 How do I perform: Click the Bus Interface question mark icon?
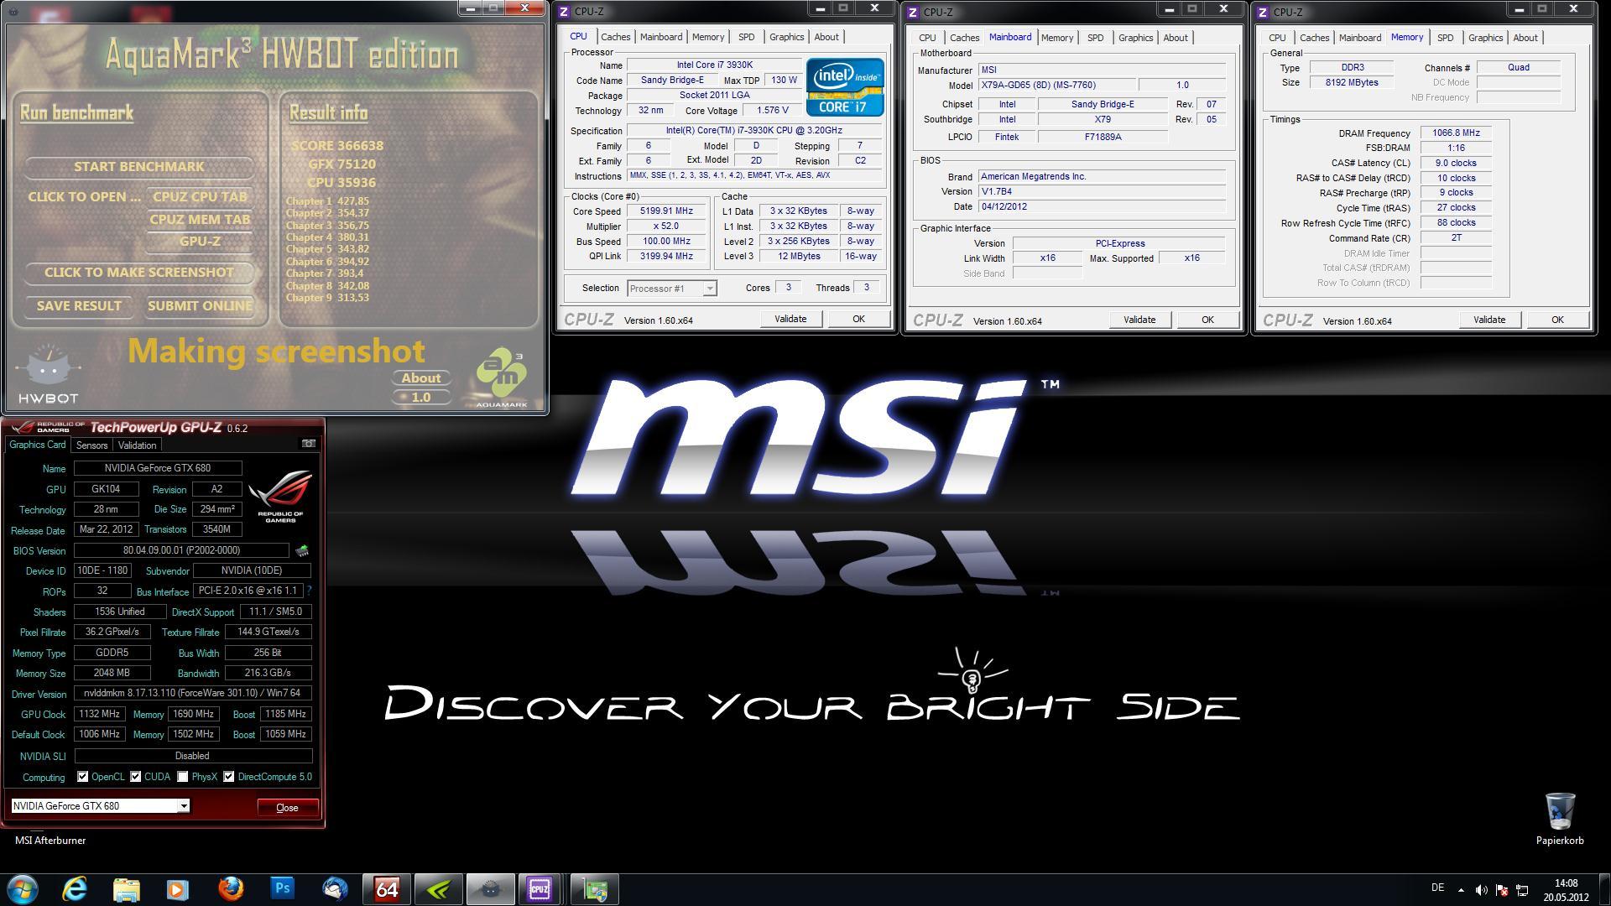(x=309, y=591)
